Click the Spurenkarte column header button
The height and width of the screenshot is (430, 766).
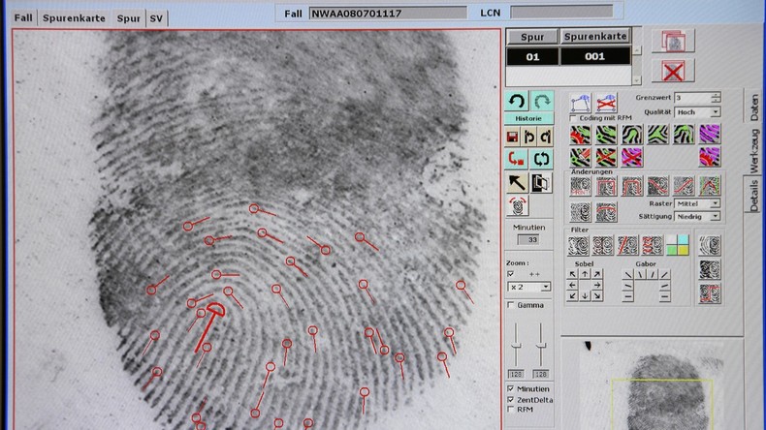point(595,36)
